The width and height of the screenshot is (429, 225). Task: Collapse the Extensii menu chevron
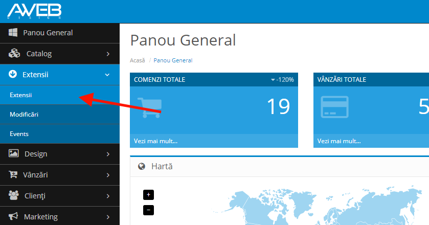point(107,75)
